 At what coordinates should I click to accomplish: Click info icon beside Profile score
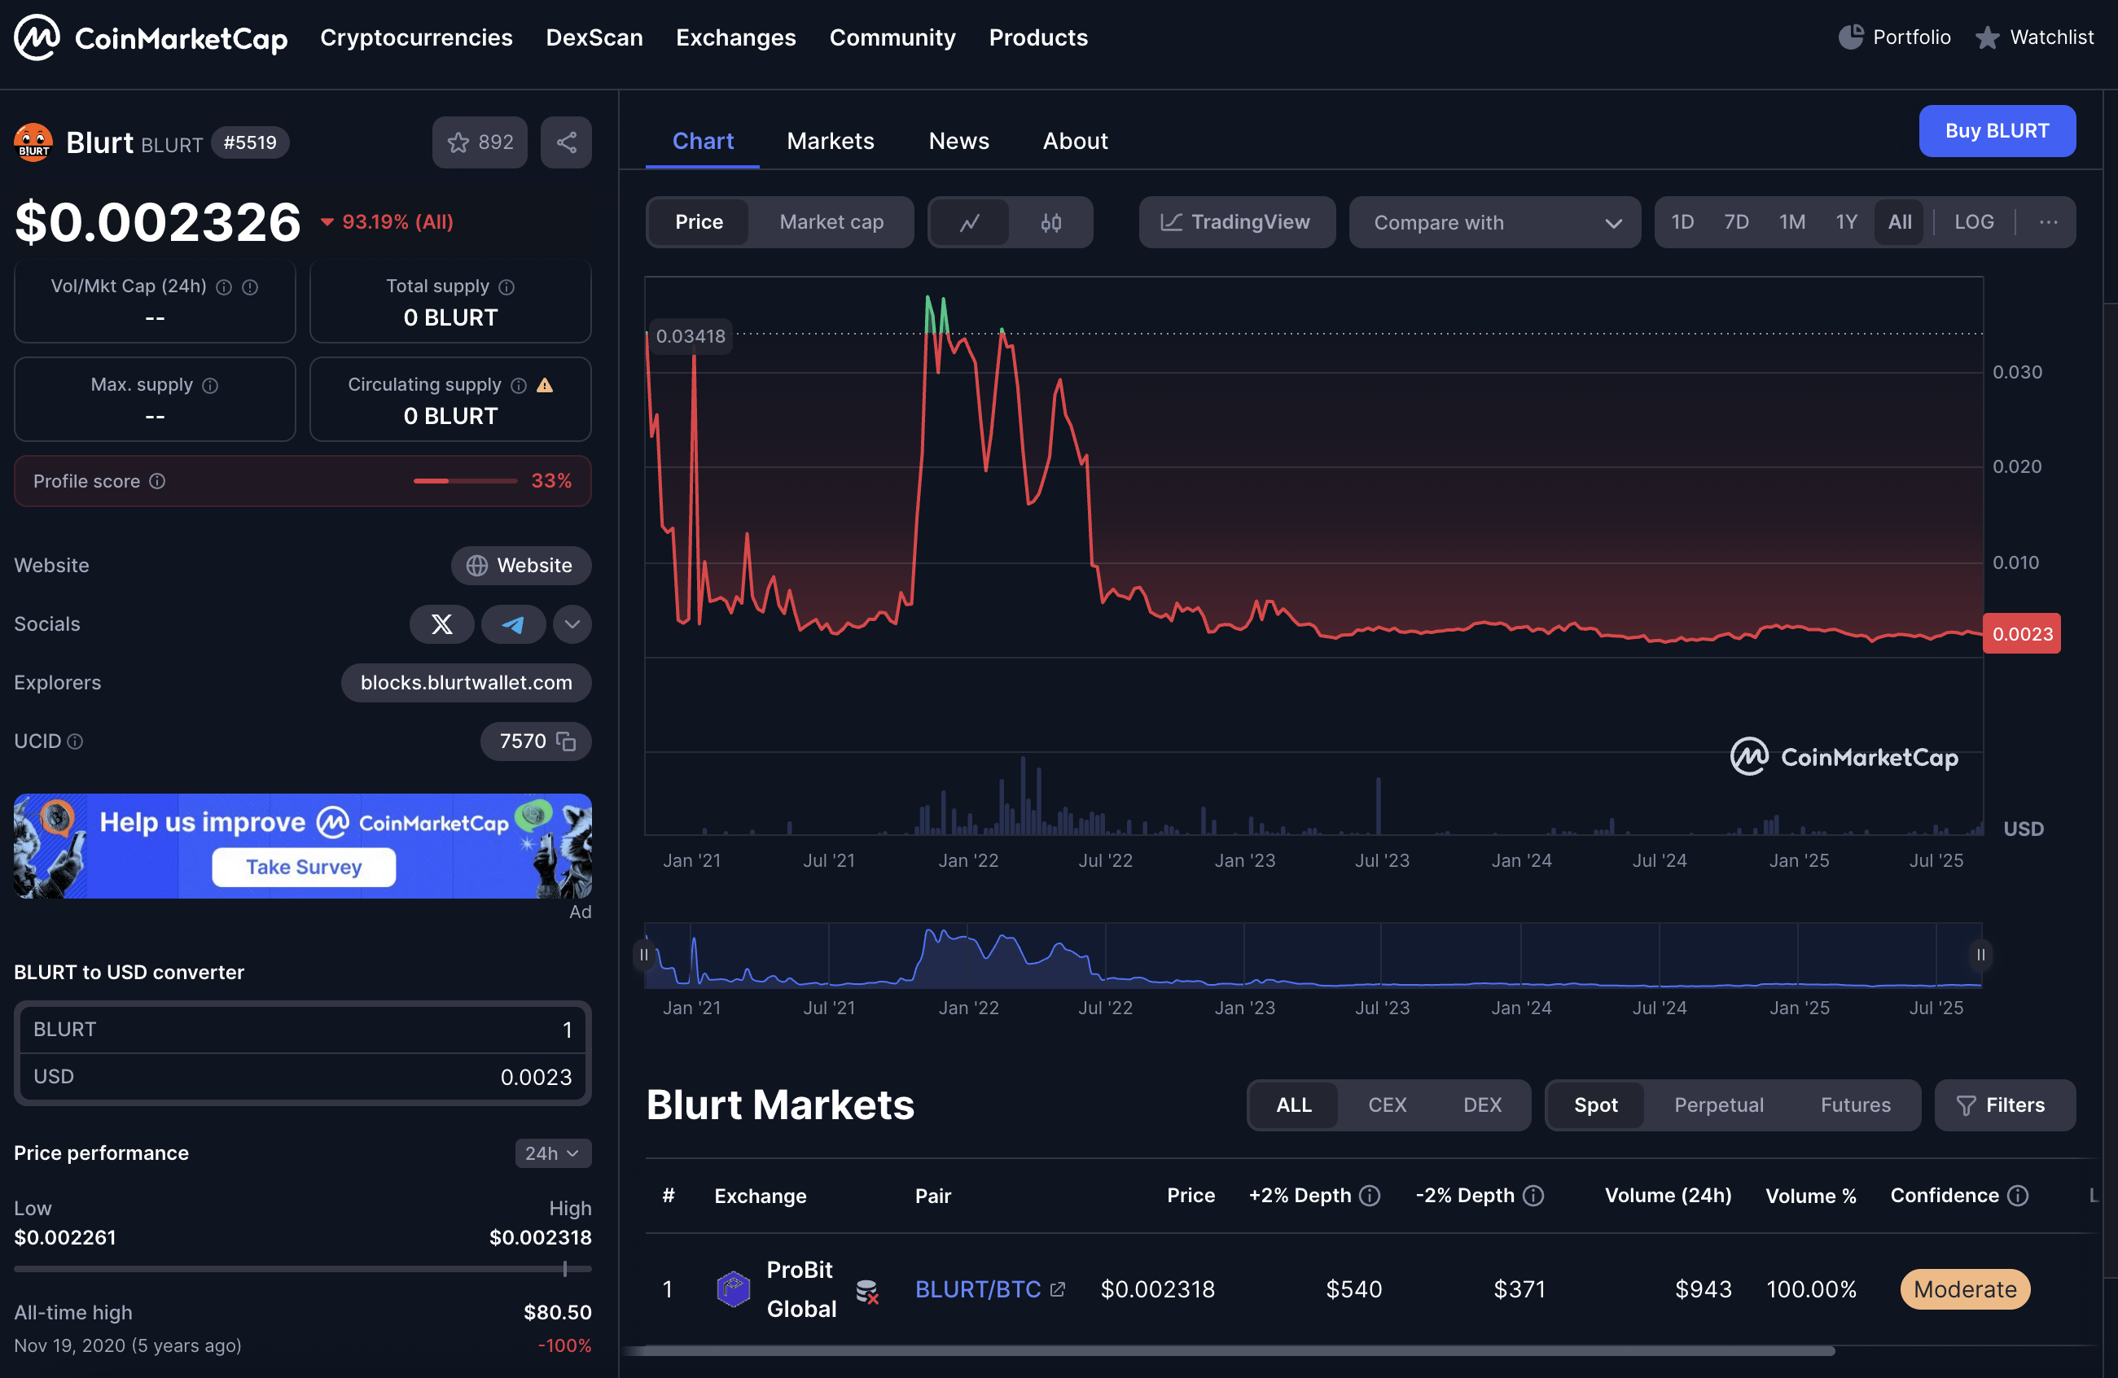click(157, 481)
